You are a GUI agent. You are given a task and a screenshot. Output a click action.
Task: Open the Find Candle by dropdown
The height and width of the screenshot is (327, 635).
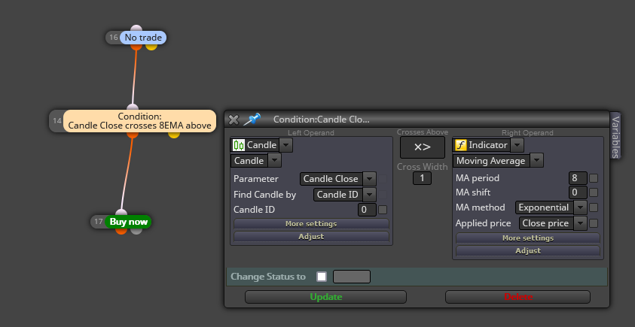pyautogui.click(x=369, y=195)
